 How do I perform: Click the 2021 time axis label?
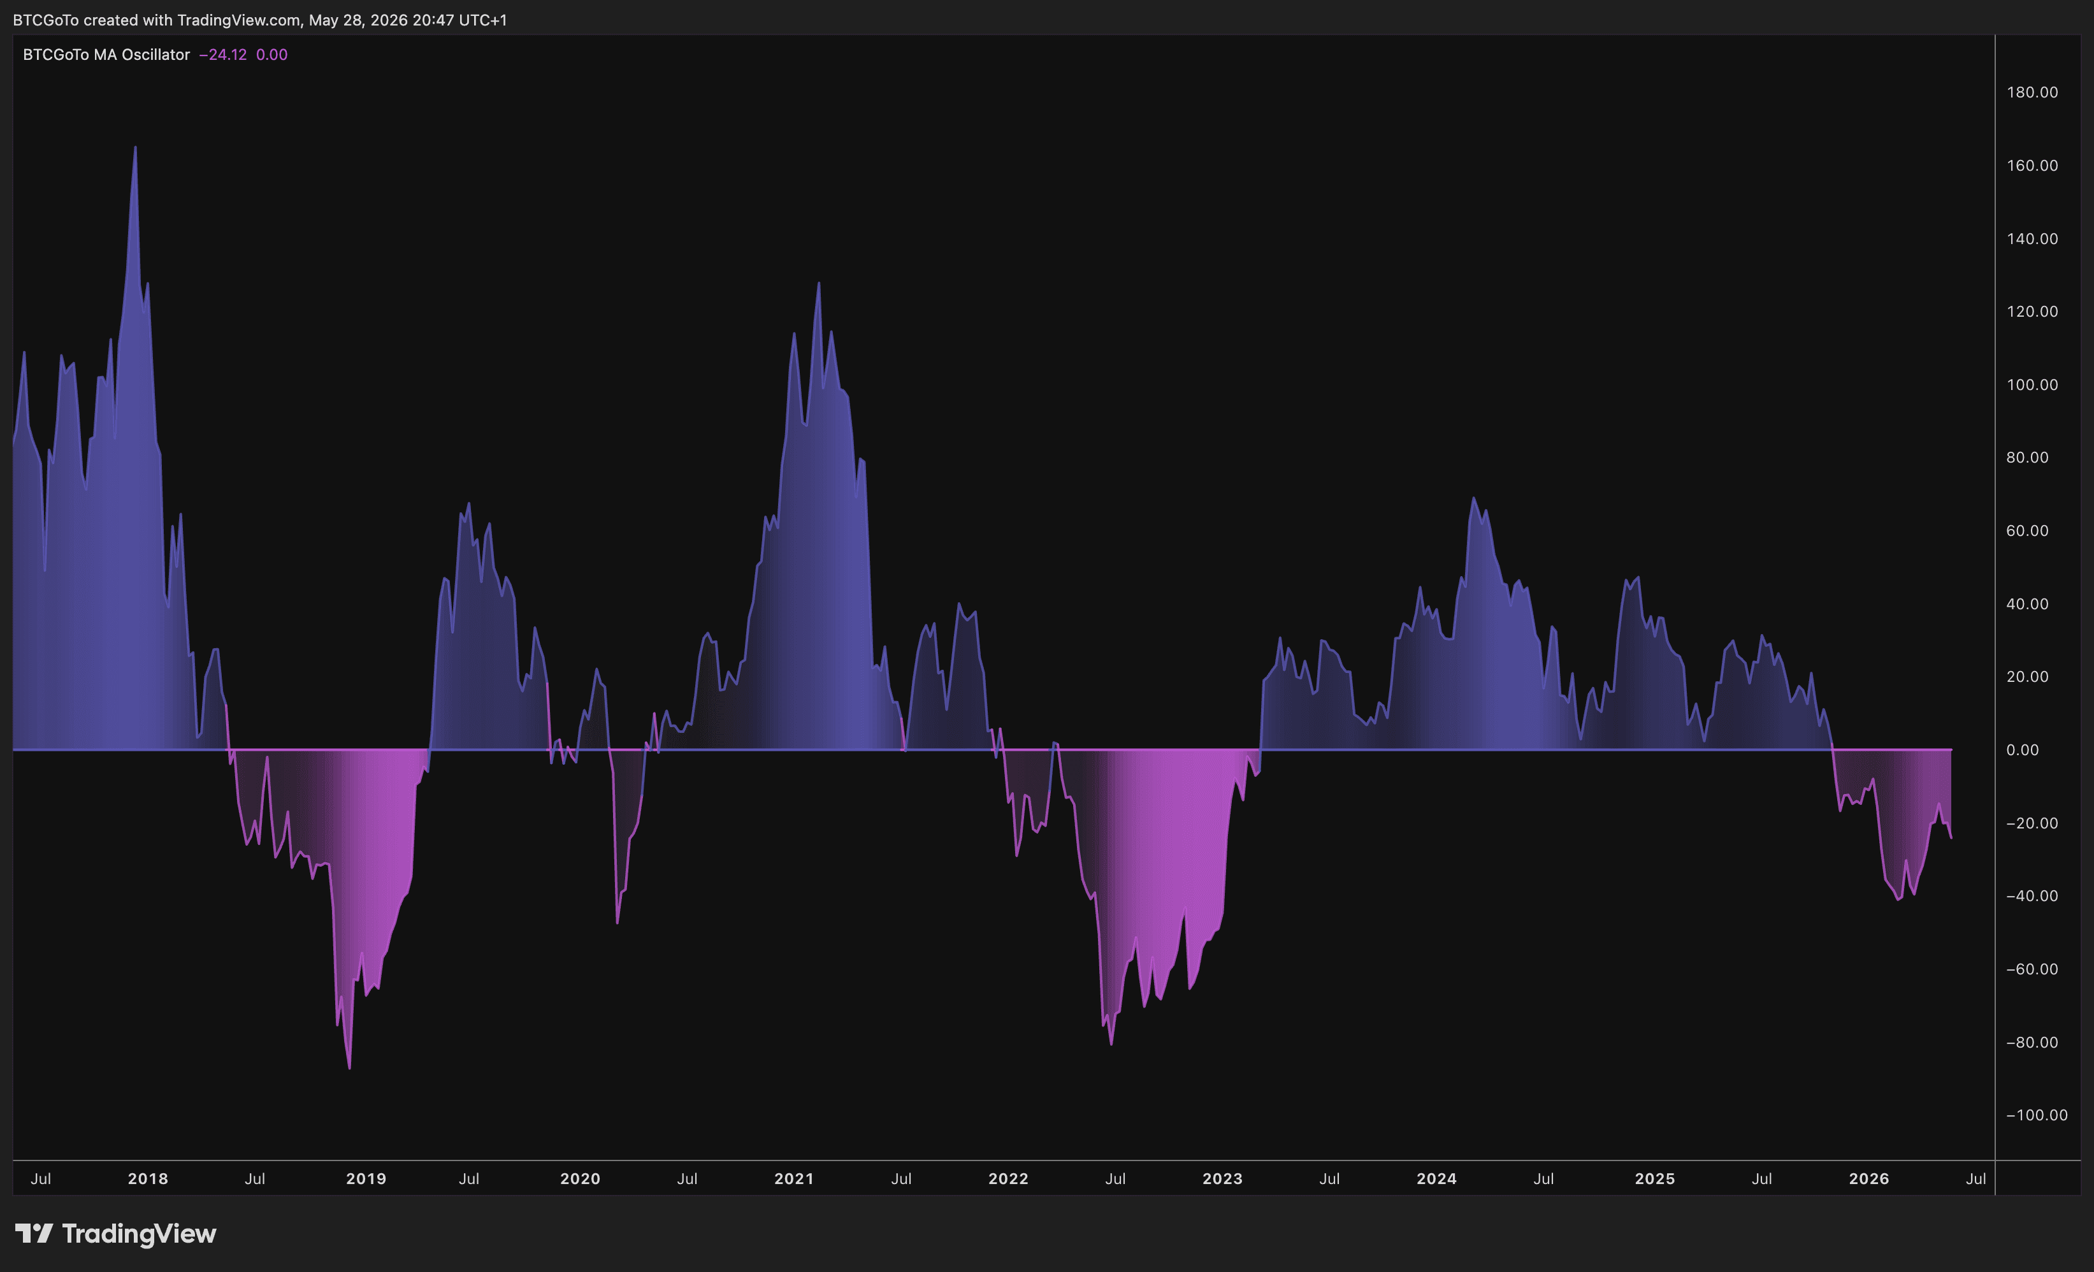[x=795, y=1178]
